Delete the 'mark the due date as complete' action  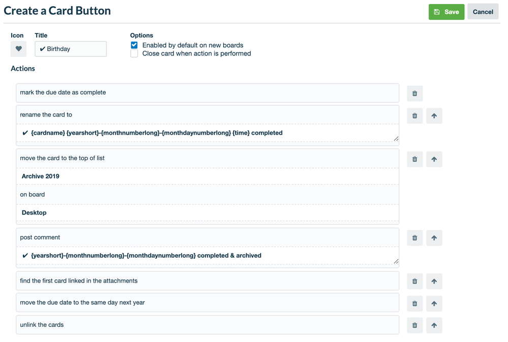click(414, 93)
